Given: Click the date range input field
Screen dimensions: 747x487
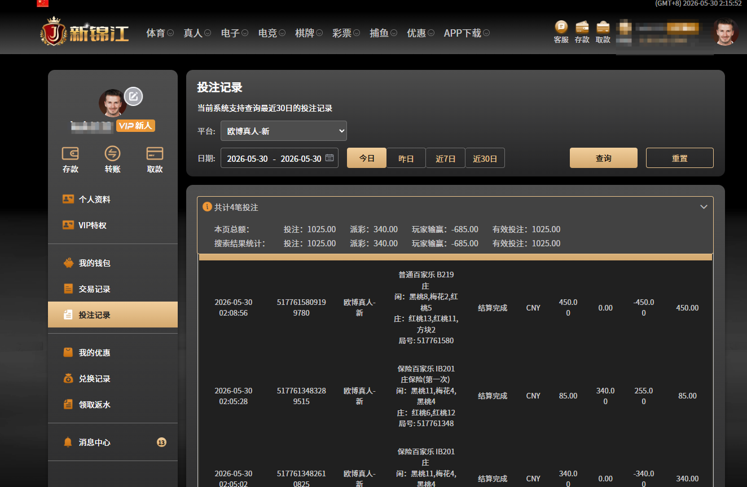Looking at the screenshot, I should (279, 158).
